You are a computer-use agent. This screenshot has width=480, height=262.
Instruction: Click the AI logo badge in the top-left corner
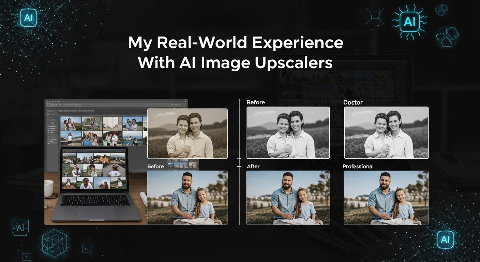coord(29,18)
